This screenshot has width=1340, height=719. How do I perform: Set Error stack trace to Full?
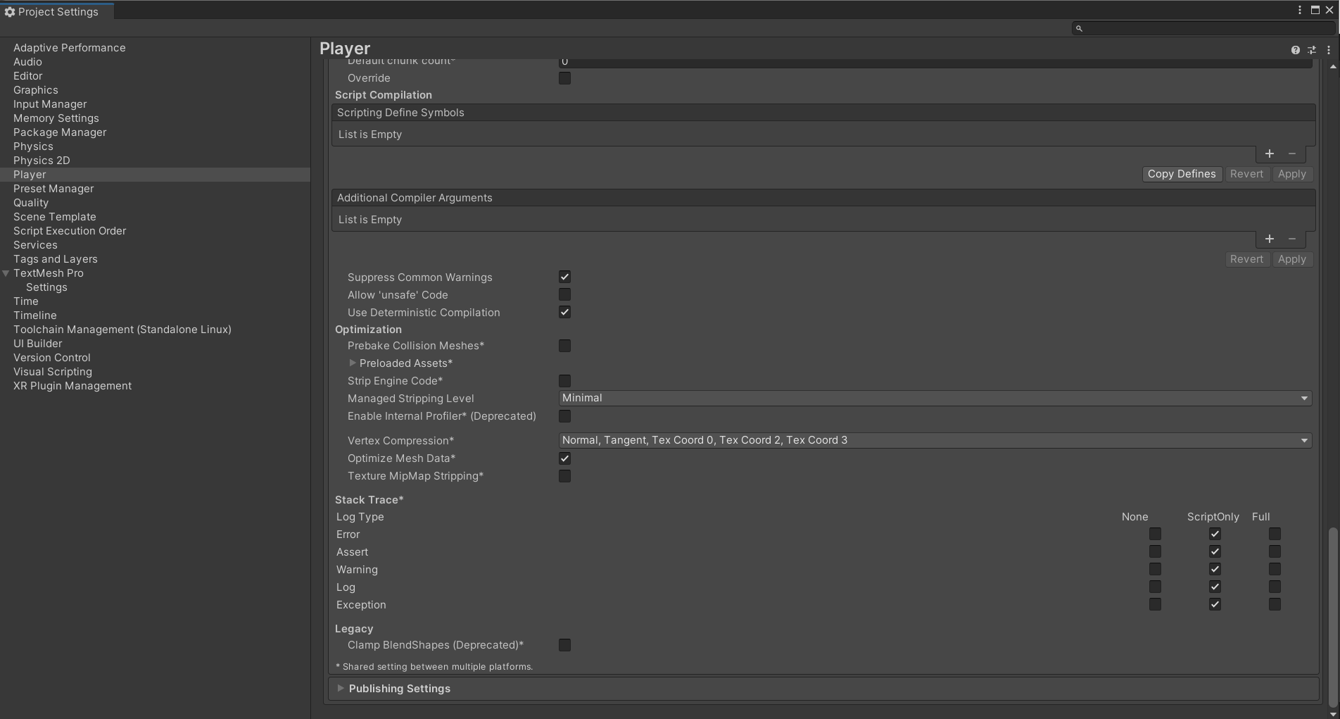pos(1275,534)
